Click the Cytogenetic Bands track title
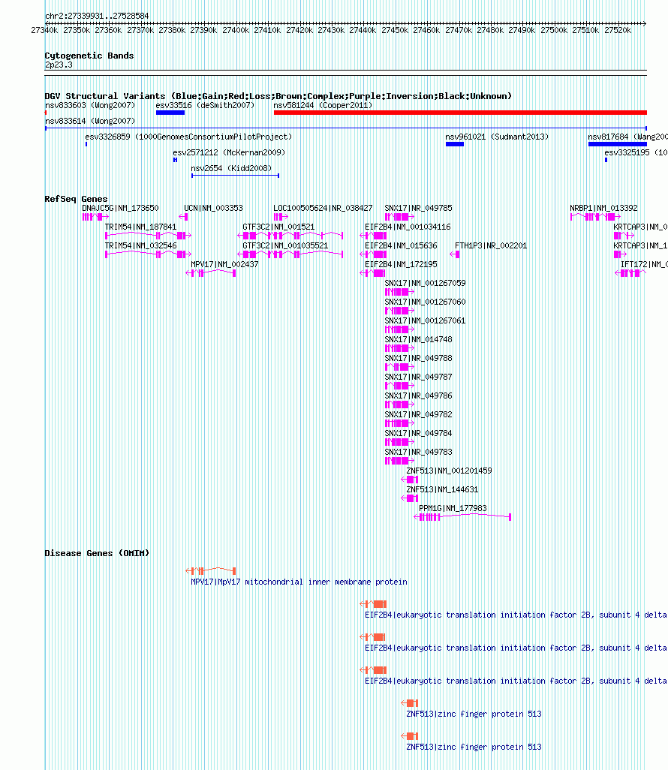The image size is (668, 770). click(89, 56)
